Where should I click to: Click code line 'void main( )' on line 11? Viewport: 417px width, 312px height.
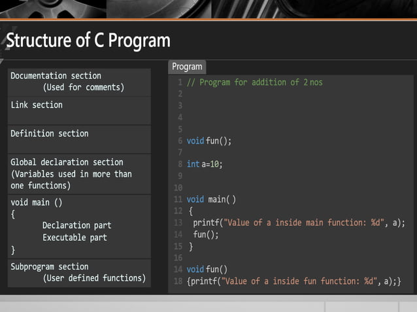pyautogui.click(x=211, y=199)
